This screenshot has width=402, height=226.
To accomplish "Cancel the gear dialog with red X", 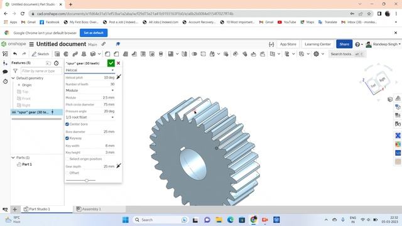I will 119,63.
